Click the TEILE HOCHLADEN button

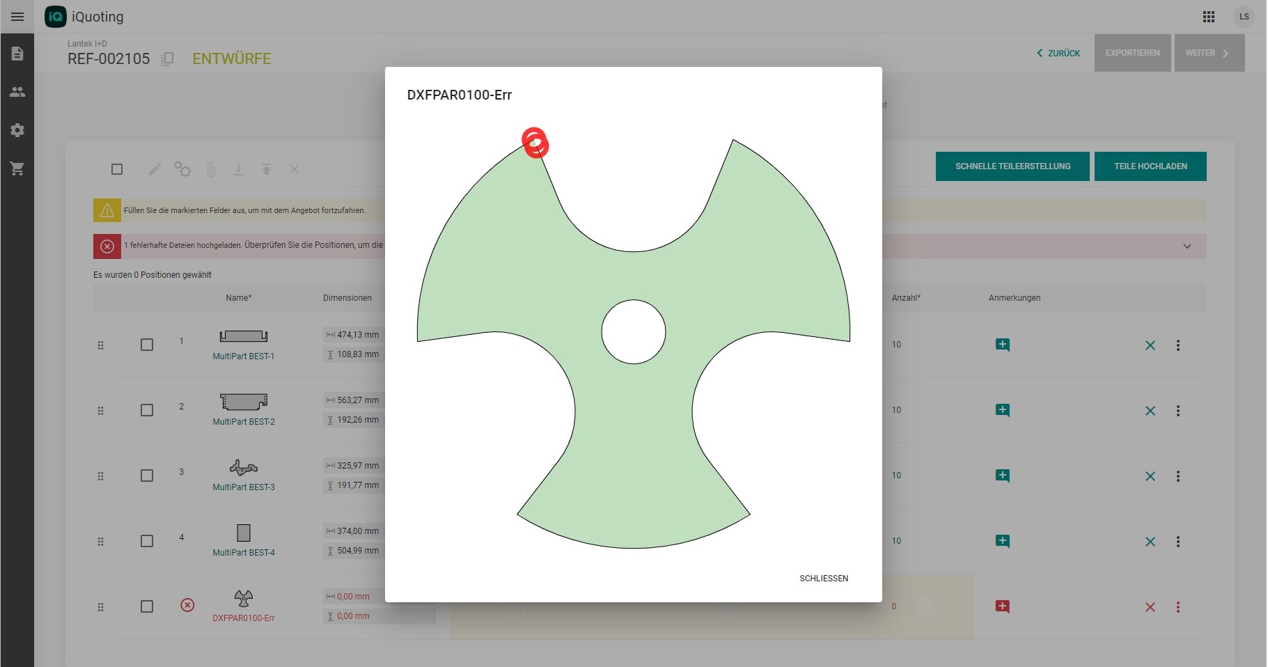click(x=1150, y=166)
